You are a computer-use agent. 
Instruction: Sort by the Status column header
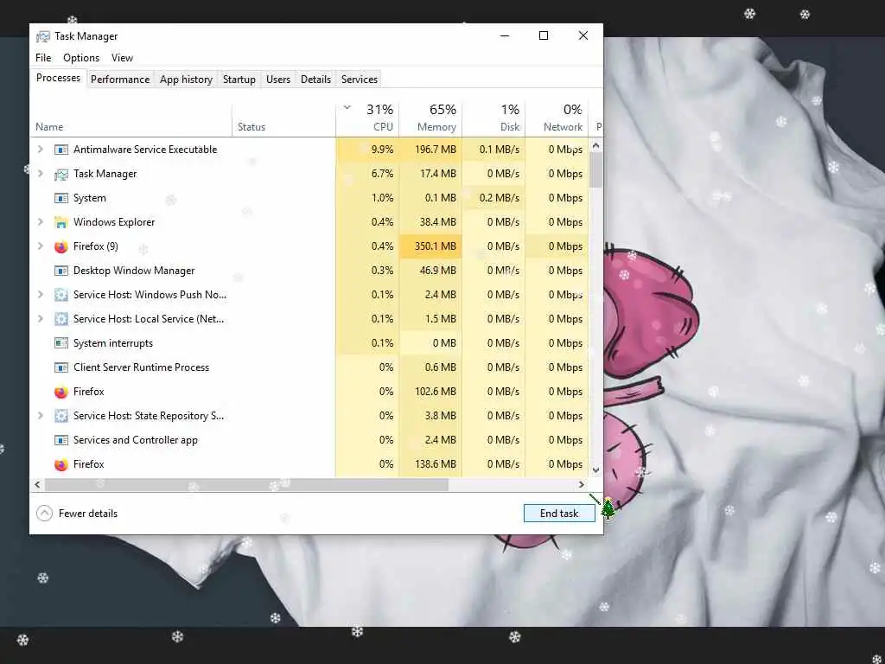click(x=283, y=119)
